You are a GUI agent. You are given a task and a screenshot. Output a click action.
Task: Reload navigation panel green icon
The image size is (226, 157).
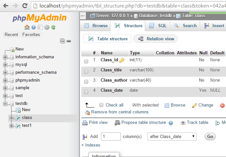click(53, 27)
